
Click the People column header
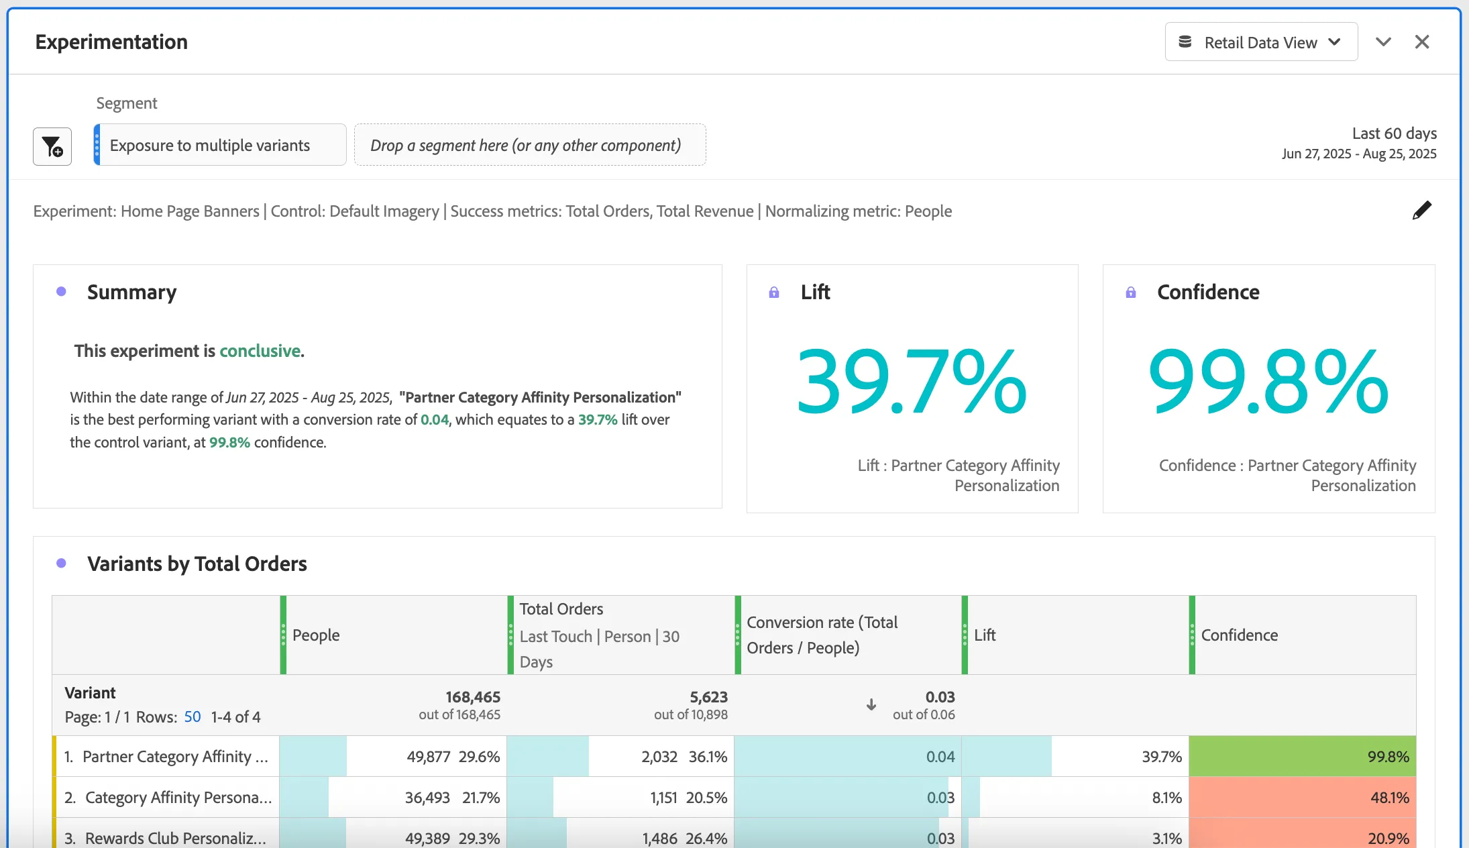point(393,635)
